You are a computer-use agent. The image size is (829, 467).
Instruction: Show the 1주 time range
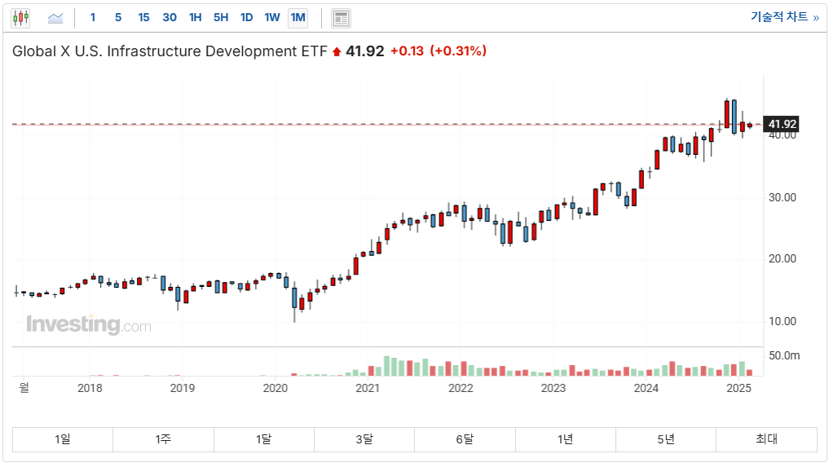coord(163,439)
